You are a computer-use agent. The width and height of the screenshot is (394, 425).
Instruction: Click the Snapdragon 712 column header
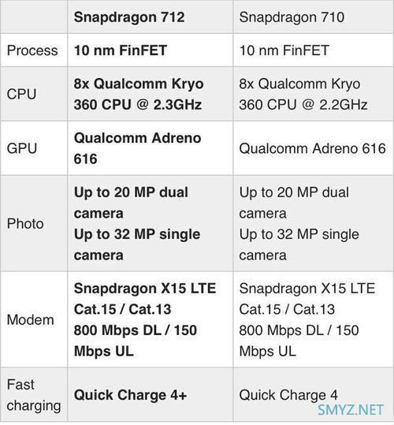151,17
